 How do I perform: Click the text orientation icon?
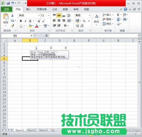[x=65, y=26]
